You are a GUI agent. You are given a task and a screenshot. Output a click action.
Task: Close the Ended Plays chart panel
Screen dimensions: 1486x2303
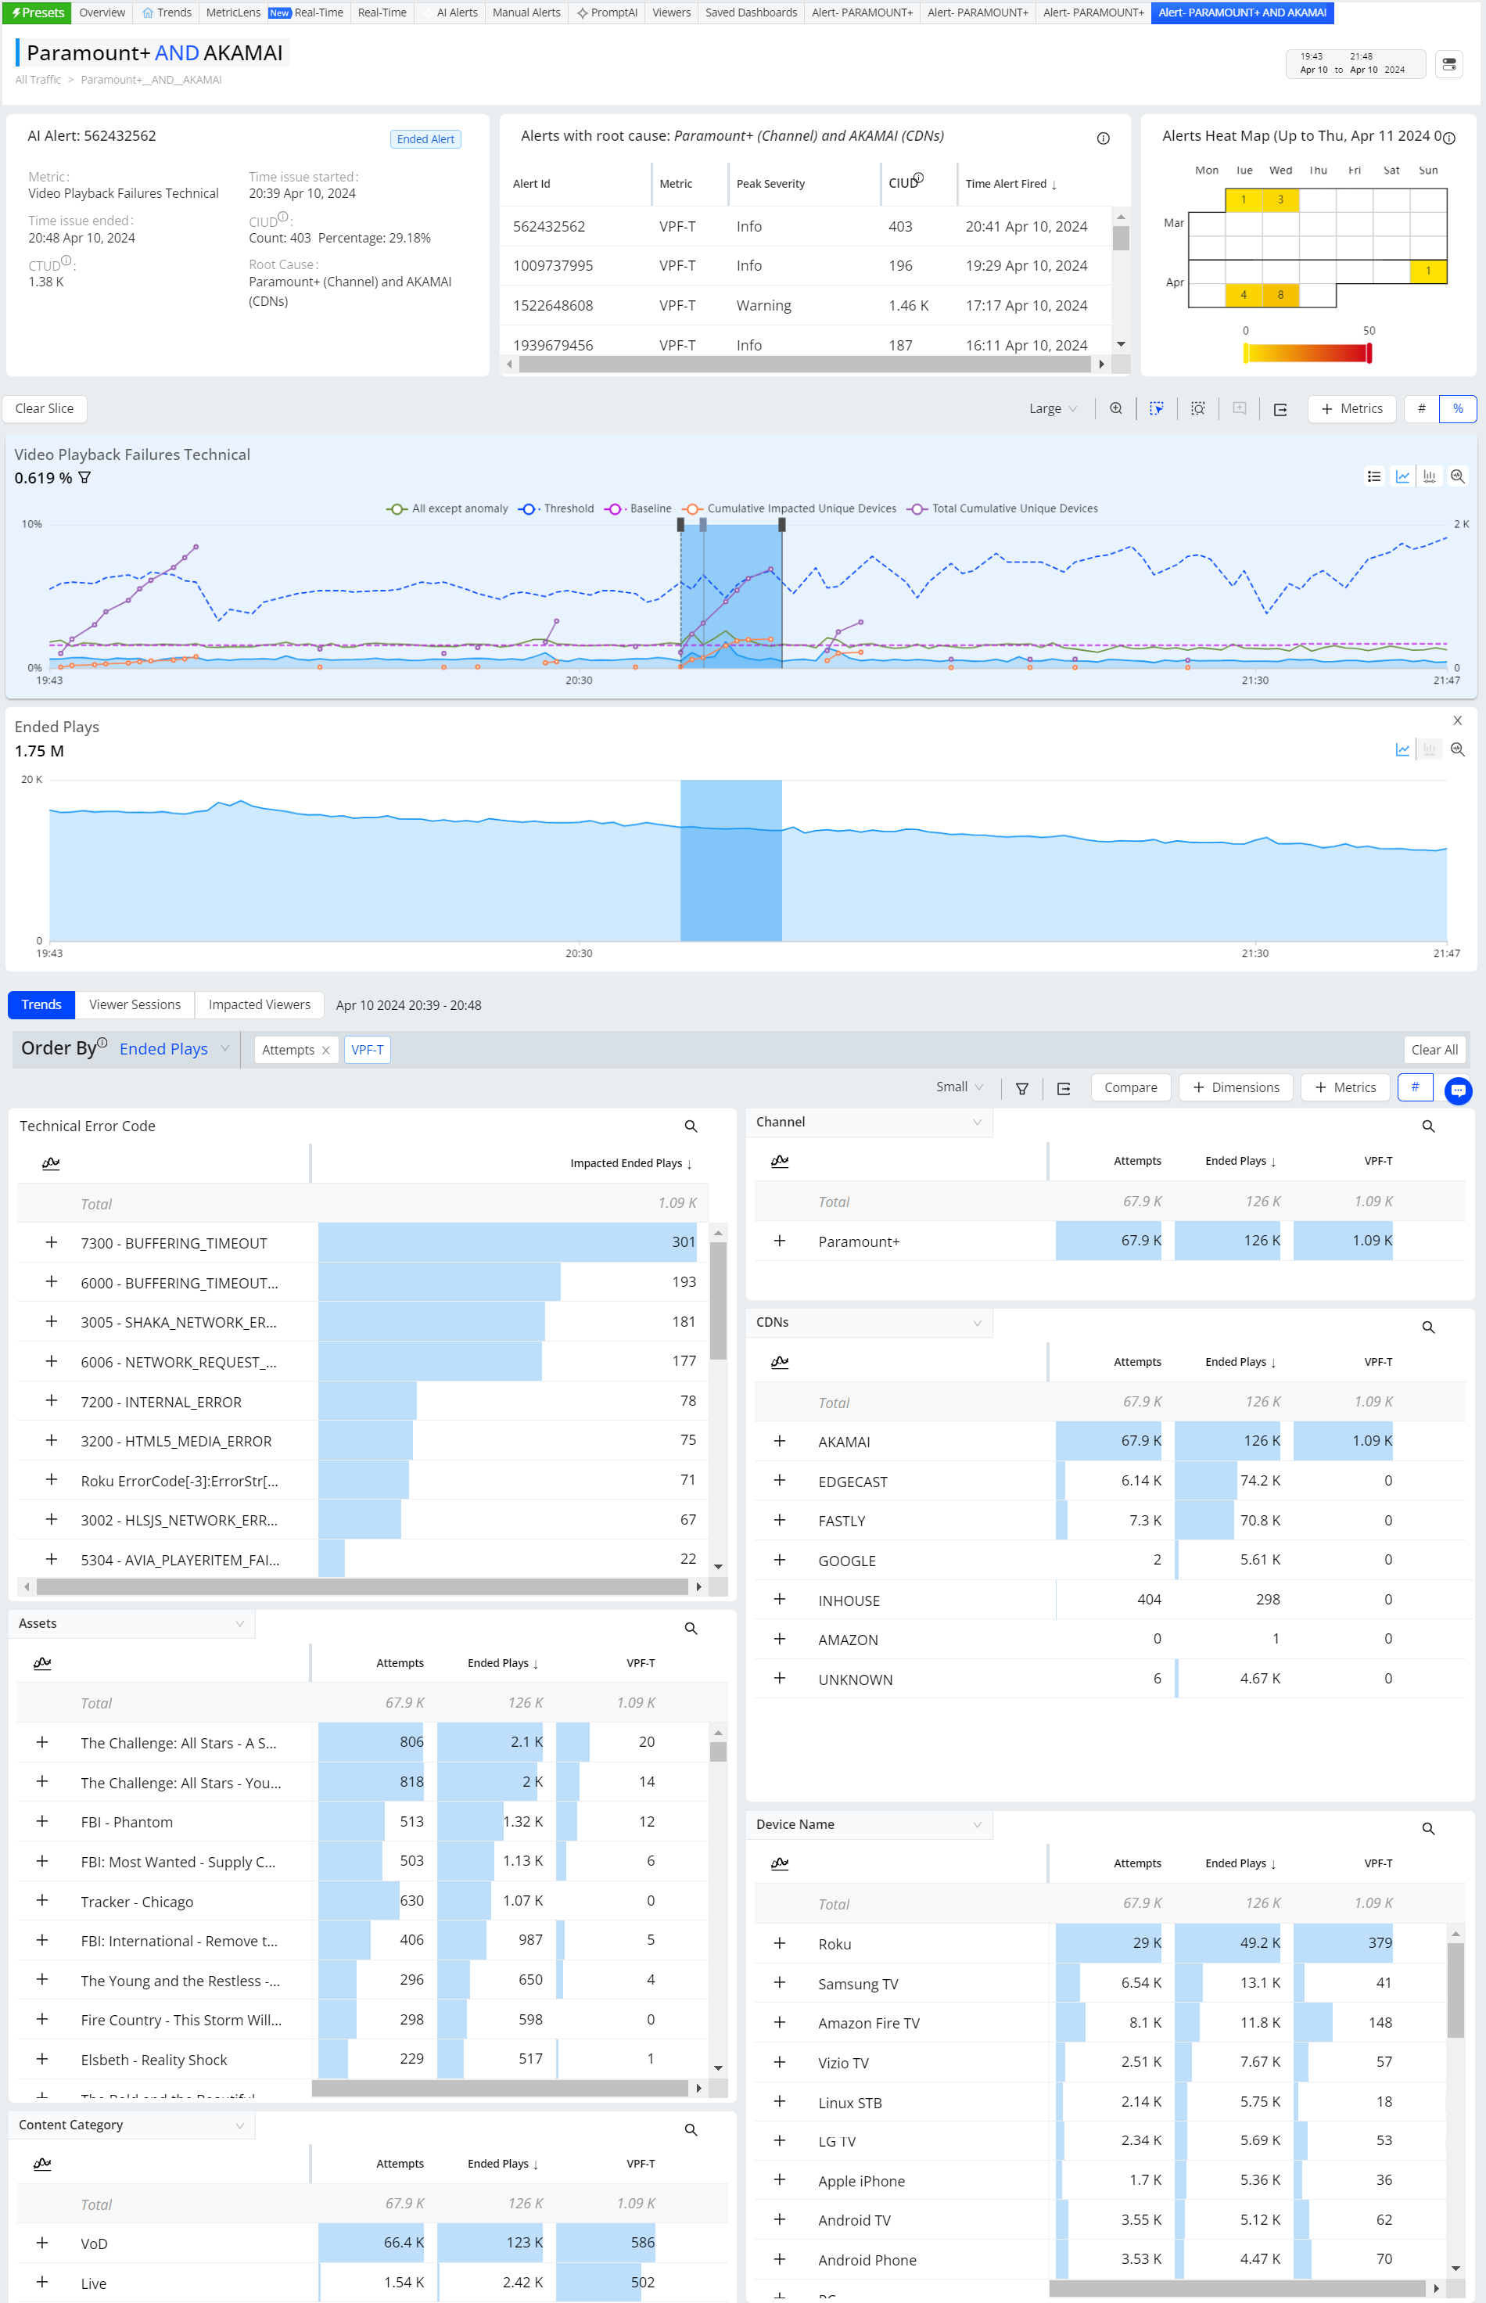pyautogui.click(x=1457, y=721)
